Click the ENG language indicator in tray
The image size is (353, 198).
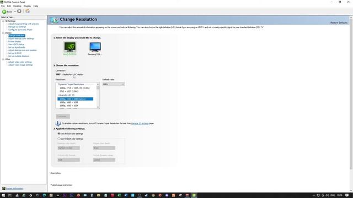[x=333, y=195]
